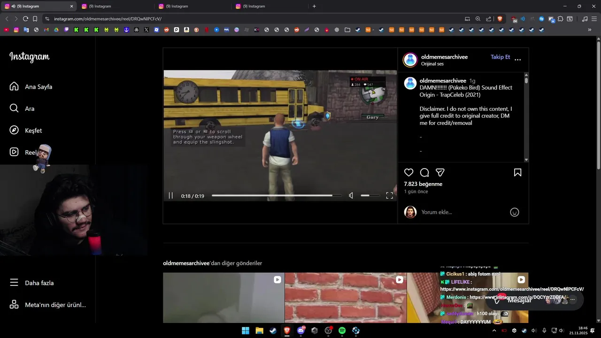601x338 pixels.
Task: Open the Brave main hamburger menu
Action: click(x=594, y=19)
